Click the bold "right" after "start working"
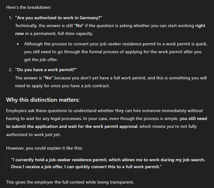The height and width of the screenshot is (188, 214). point(200,26)
